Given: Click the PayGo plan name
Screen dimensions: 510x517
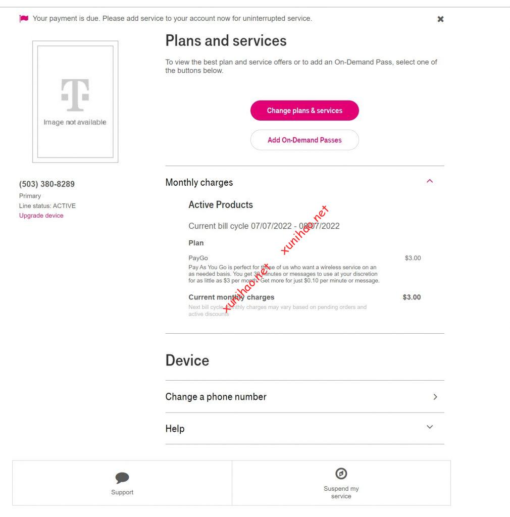Looking at the screenshot, I should pyautogui.click(x=198, y=258).
